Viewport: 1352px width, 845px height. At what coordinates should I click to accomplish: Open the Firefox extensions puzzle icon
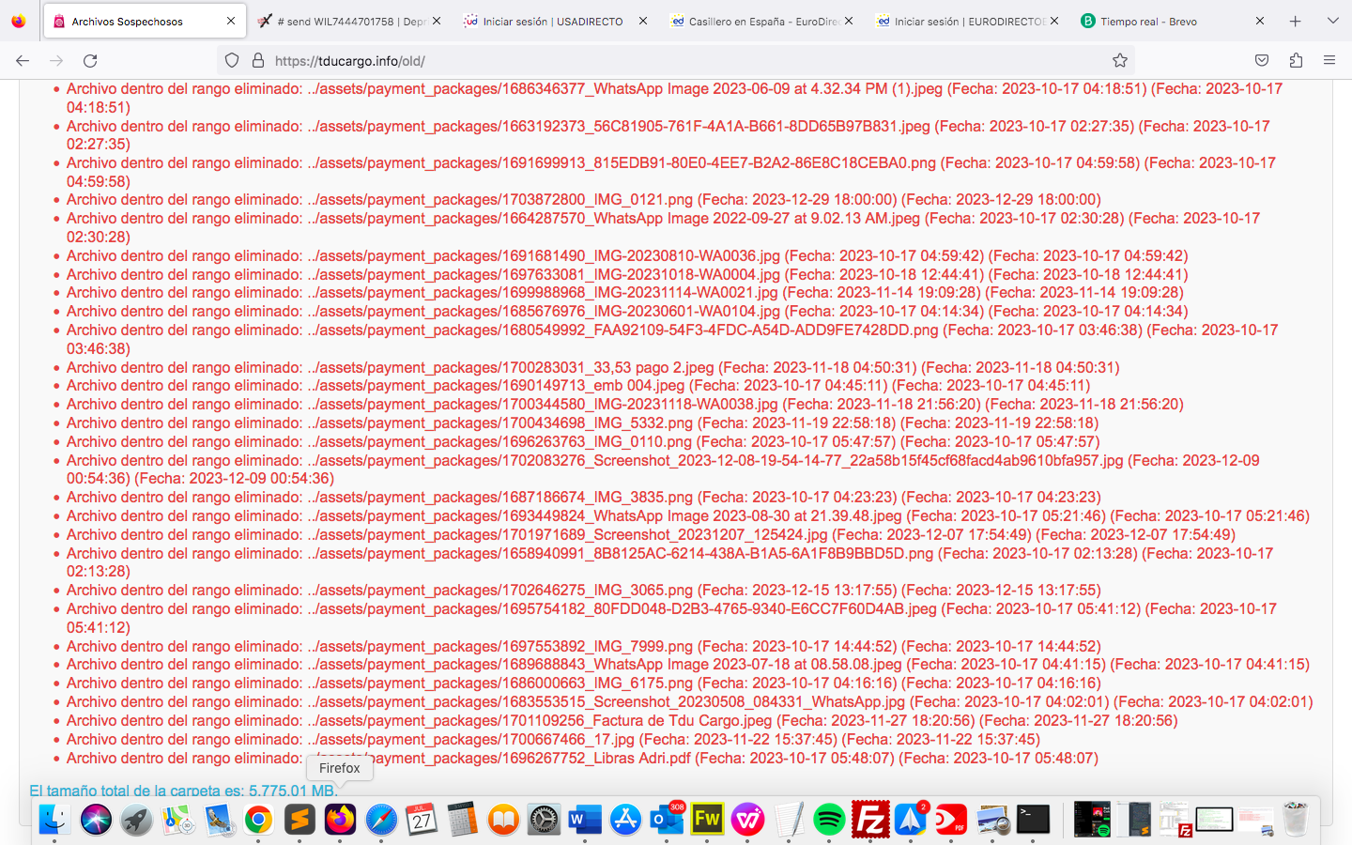1296,61
